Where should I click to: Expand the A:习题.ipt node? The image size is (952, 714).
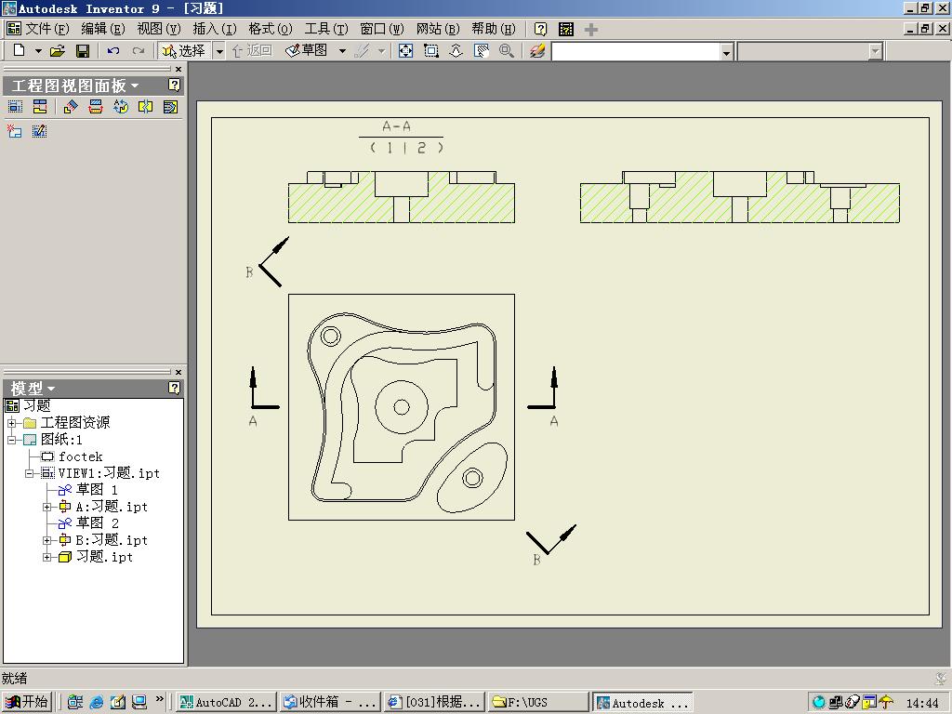(46, 507)
